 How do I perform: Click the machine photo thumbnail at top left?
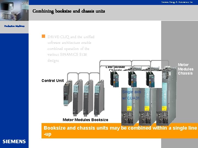click(14, 10)
